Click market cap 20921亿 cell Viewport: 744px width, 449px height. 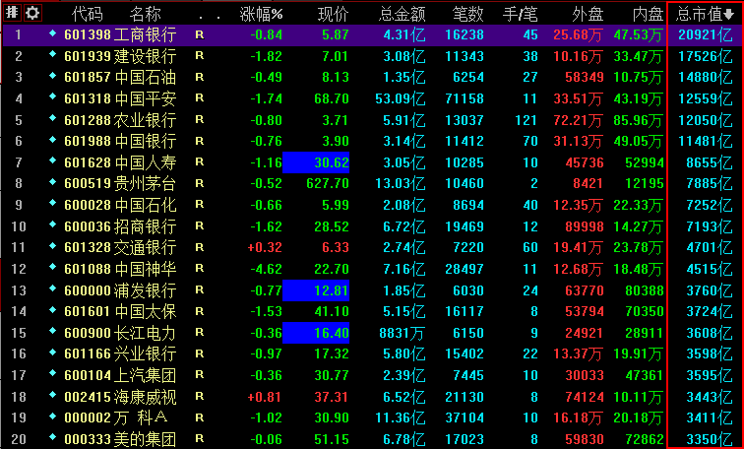[705, 34]
